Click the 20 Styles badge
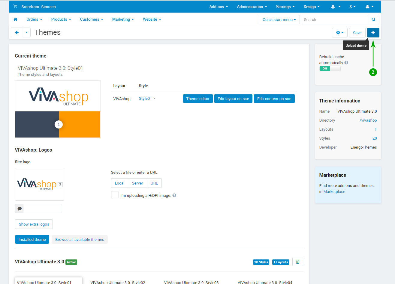The image size is (395, 284). point(261,262)
